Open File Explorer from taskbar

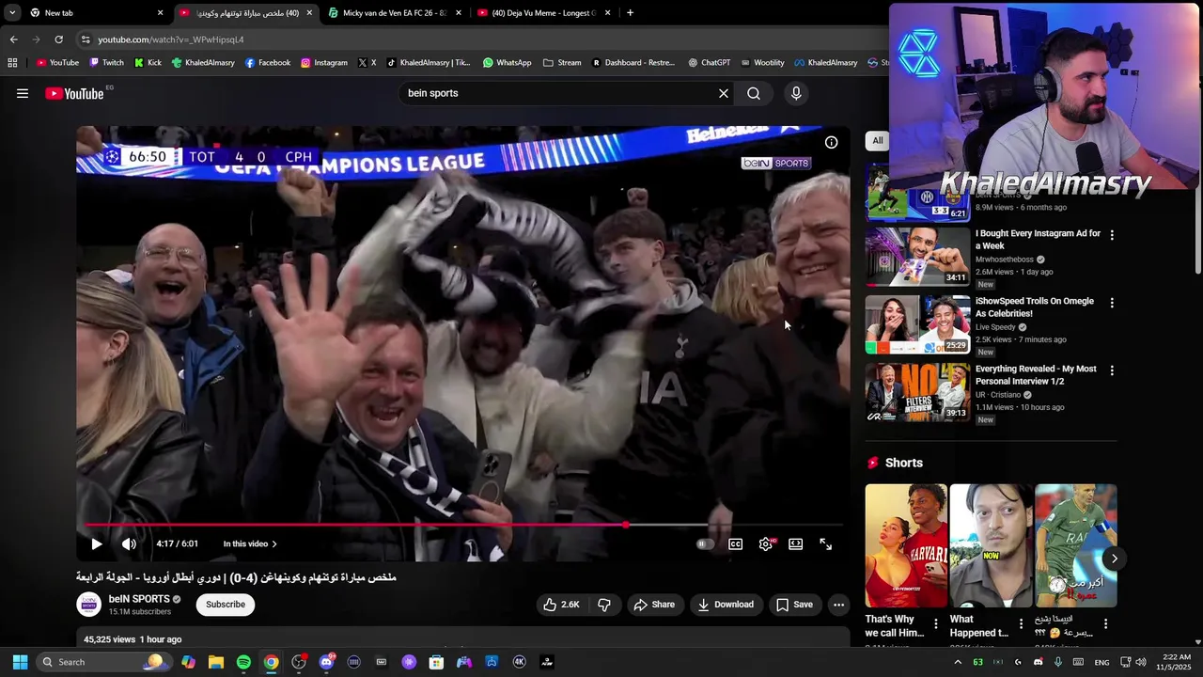(216, 662)
